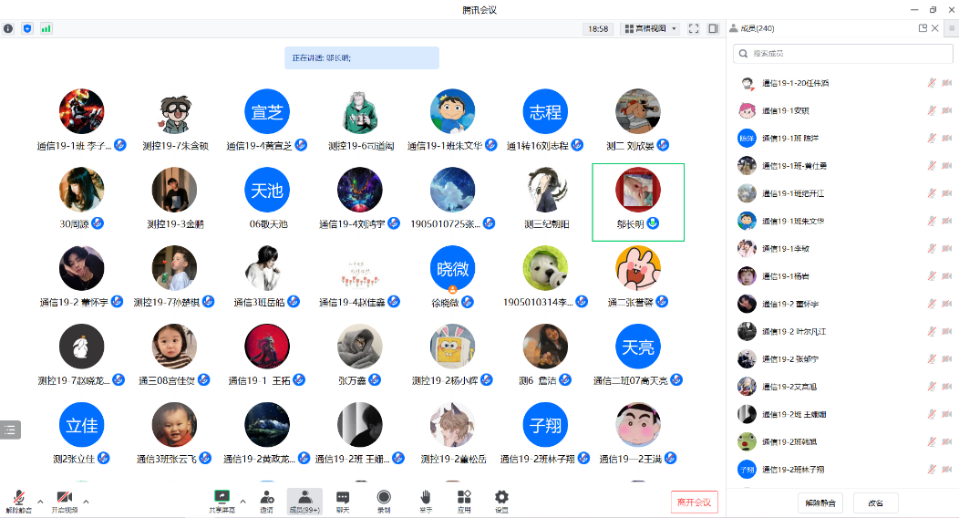The width and height of the screenshot is (959, 518).
Task: Expand video options arrow beside 开启视频
Action: 87,501
